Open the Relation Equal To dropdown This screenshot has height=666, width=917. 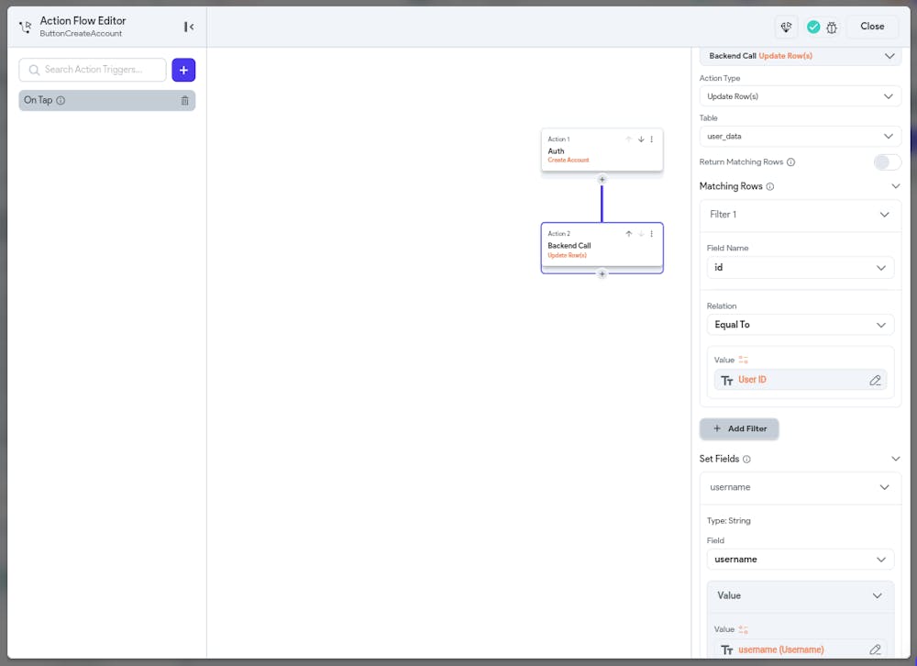tap(800, 325)
